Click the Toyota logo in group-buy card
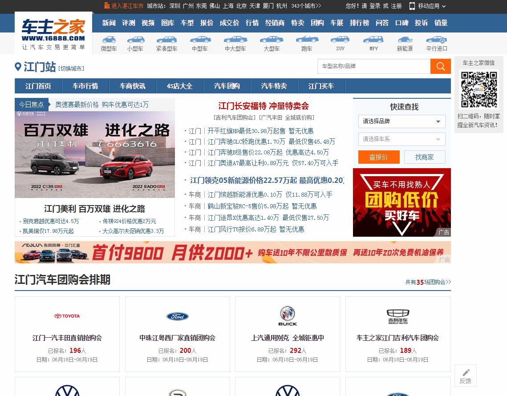 tap(67, 316)
